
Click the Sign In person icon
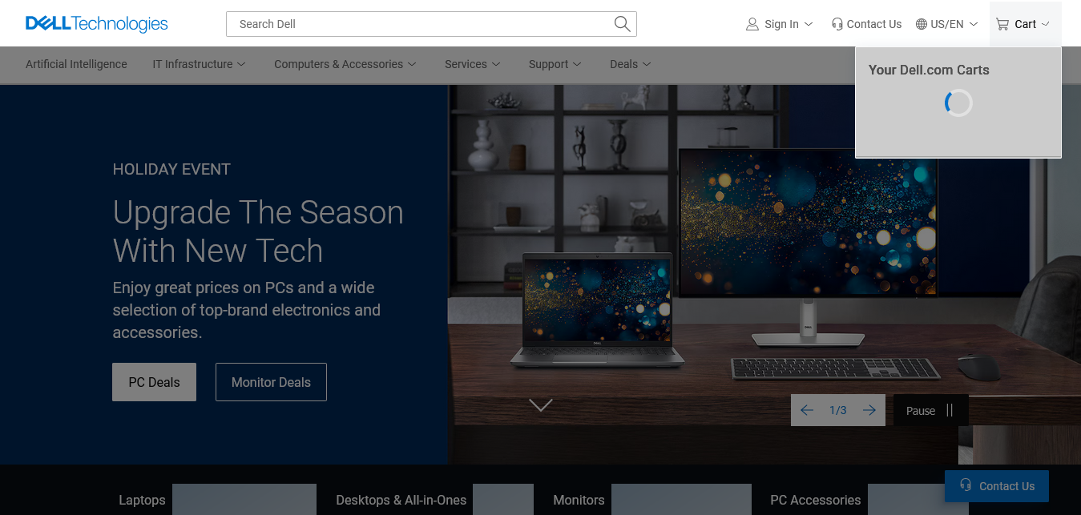click(x=752, y=24)
